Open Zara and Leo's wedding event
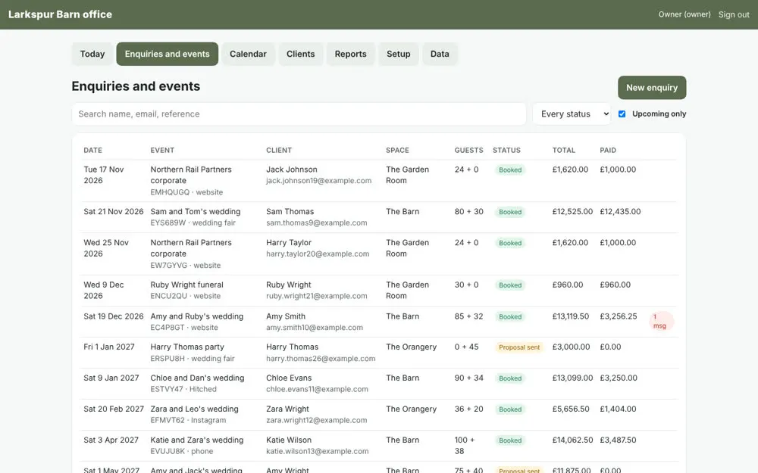 (194, 409)
